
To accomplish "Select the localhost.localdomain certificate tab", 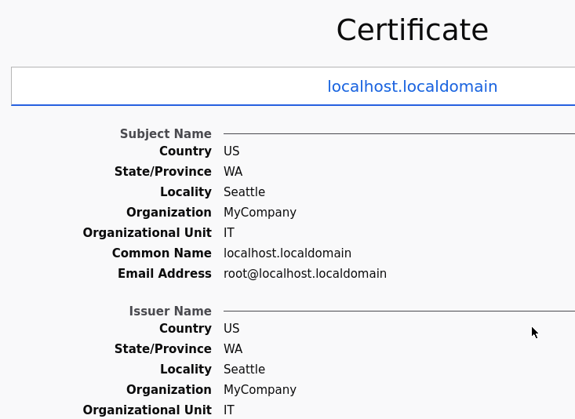I will (412, 86).
